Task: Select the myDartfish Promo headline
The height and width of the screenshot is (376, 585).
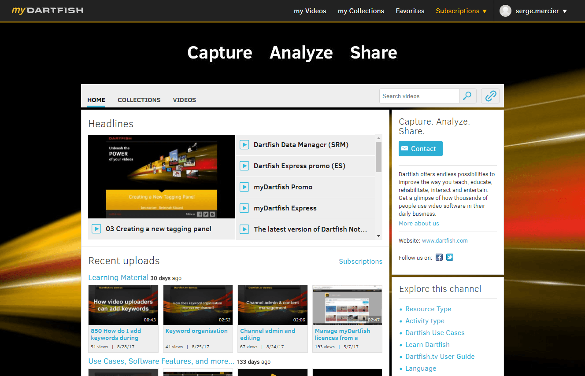Action: click(283, 187)
